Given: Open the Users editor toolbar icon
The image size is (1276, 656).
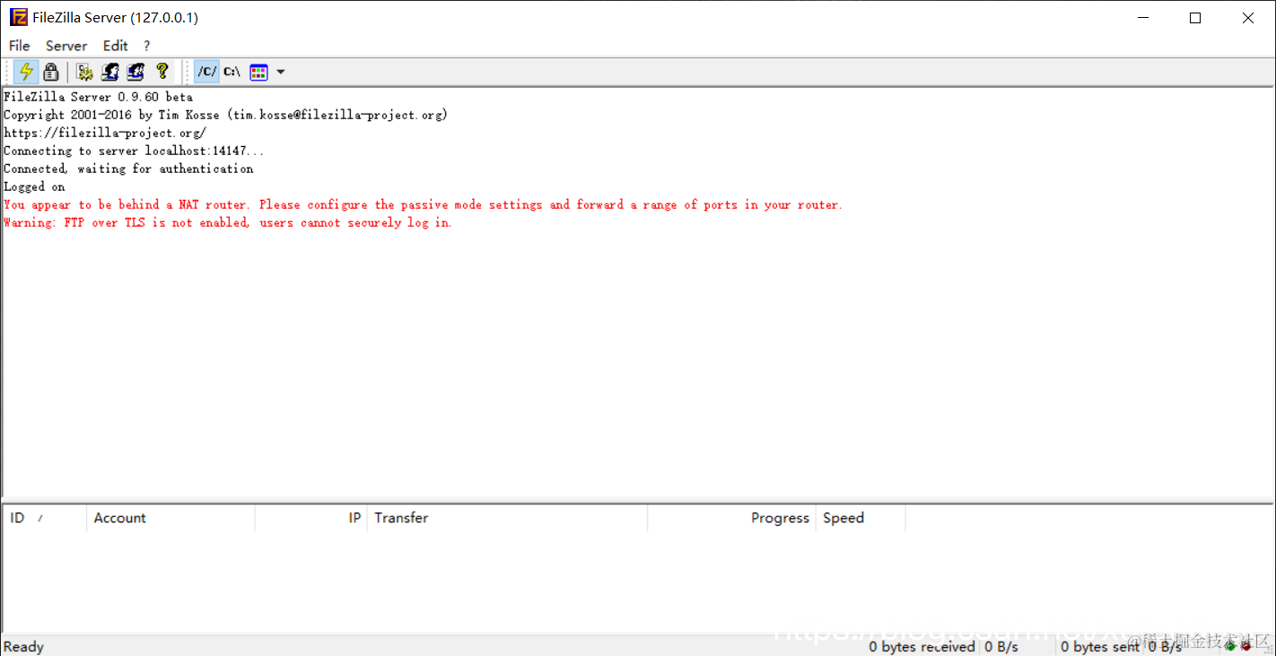Looking at the screenshot, I should click(x=110, y=72).
